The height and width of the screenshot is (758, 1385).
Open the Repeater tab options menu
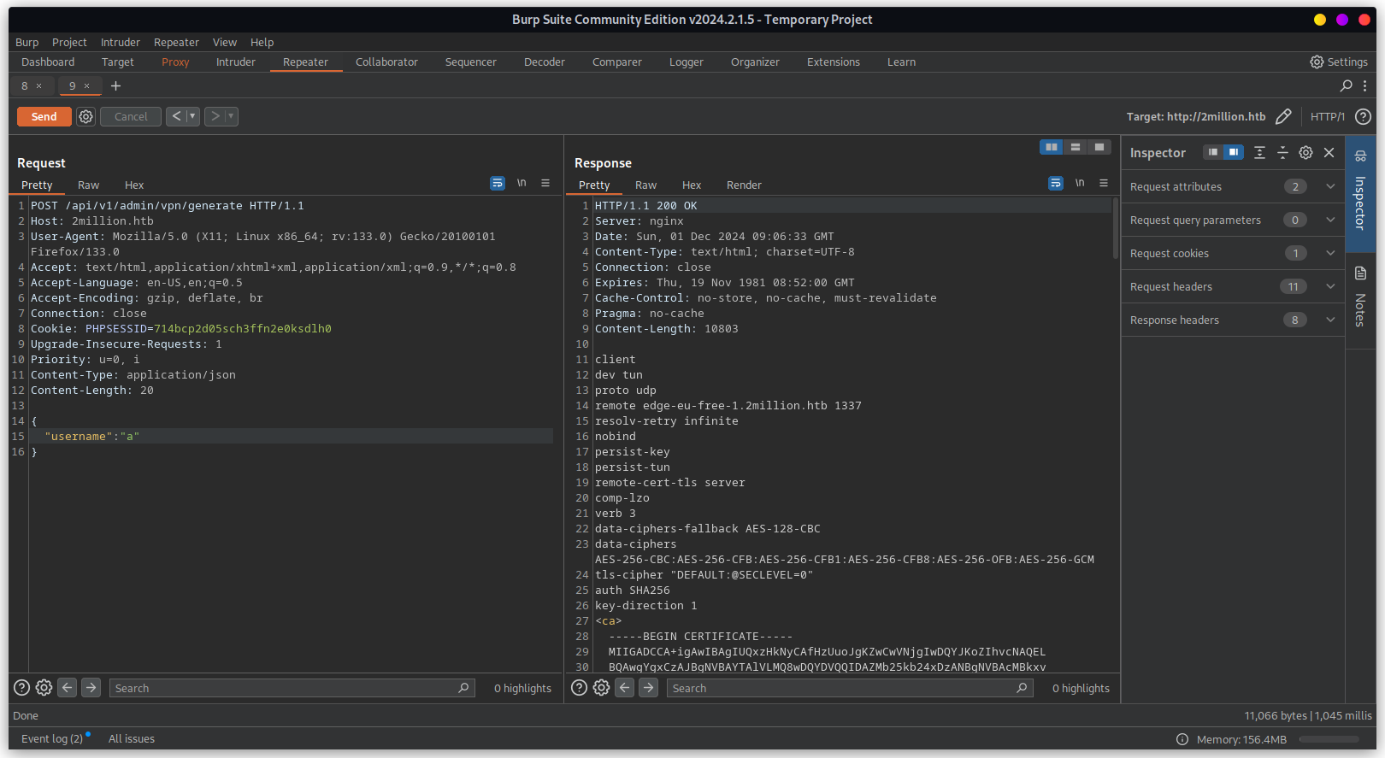[1364, 85]
